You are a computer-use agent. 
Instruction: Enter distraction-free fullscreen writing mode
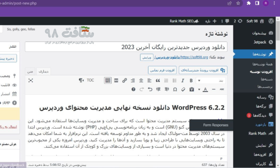click(31, 81)
